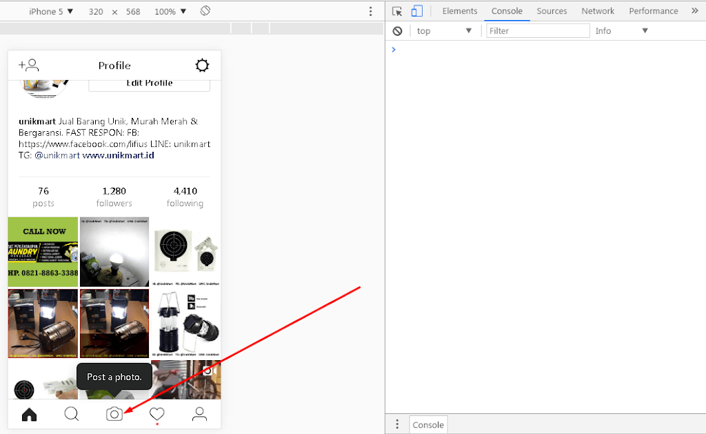View activity via the heart icon
The height and width of the screenshot is (434, 706).
point(157,413)
